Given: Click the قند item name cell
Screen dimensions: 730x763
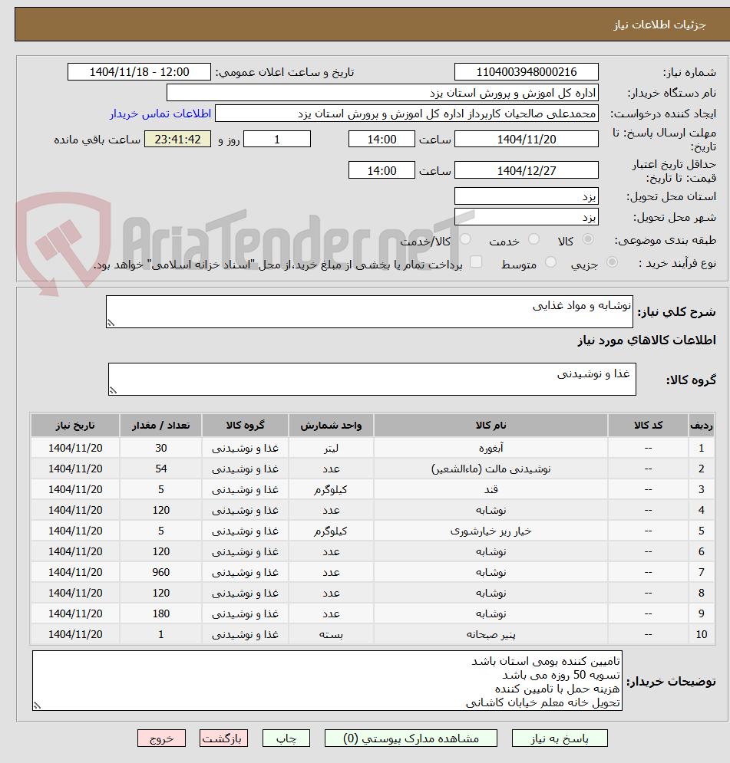Looking at the screenshot, I should pyautogui.click(x=491, y=489).
